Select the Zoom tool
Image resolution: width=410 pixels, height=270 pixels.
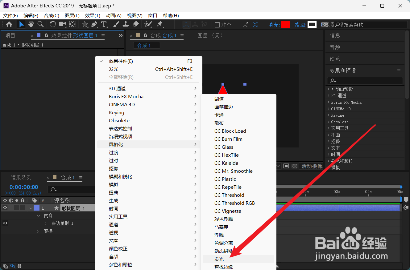tap(40, 24)
